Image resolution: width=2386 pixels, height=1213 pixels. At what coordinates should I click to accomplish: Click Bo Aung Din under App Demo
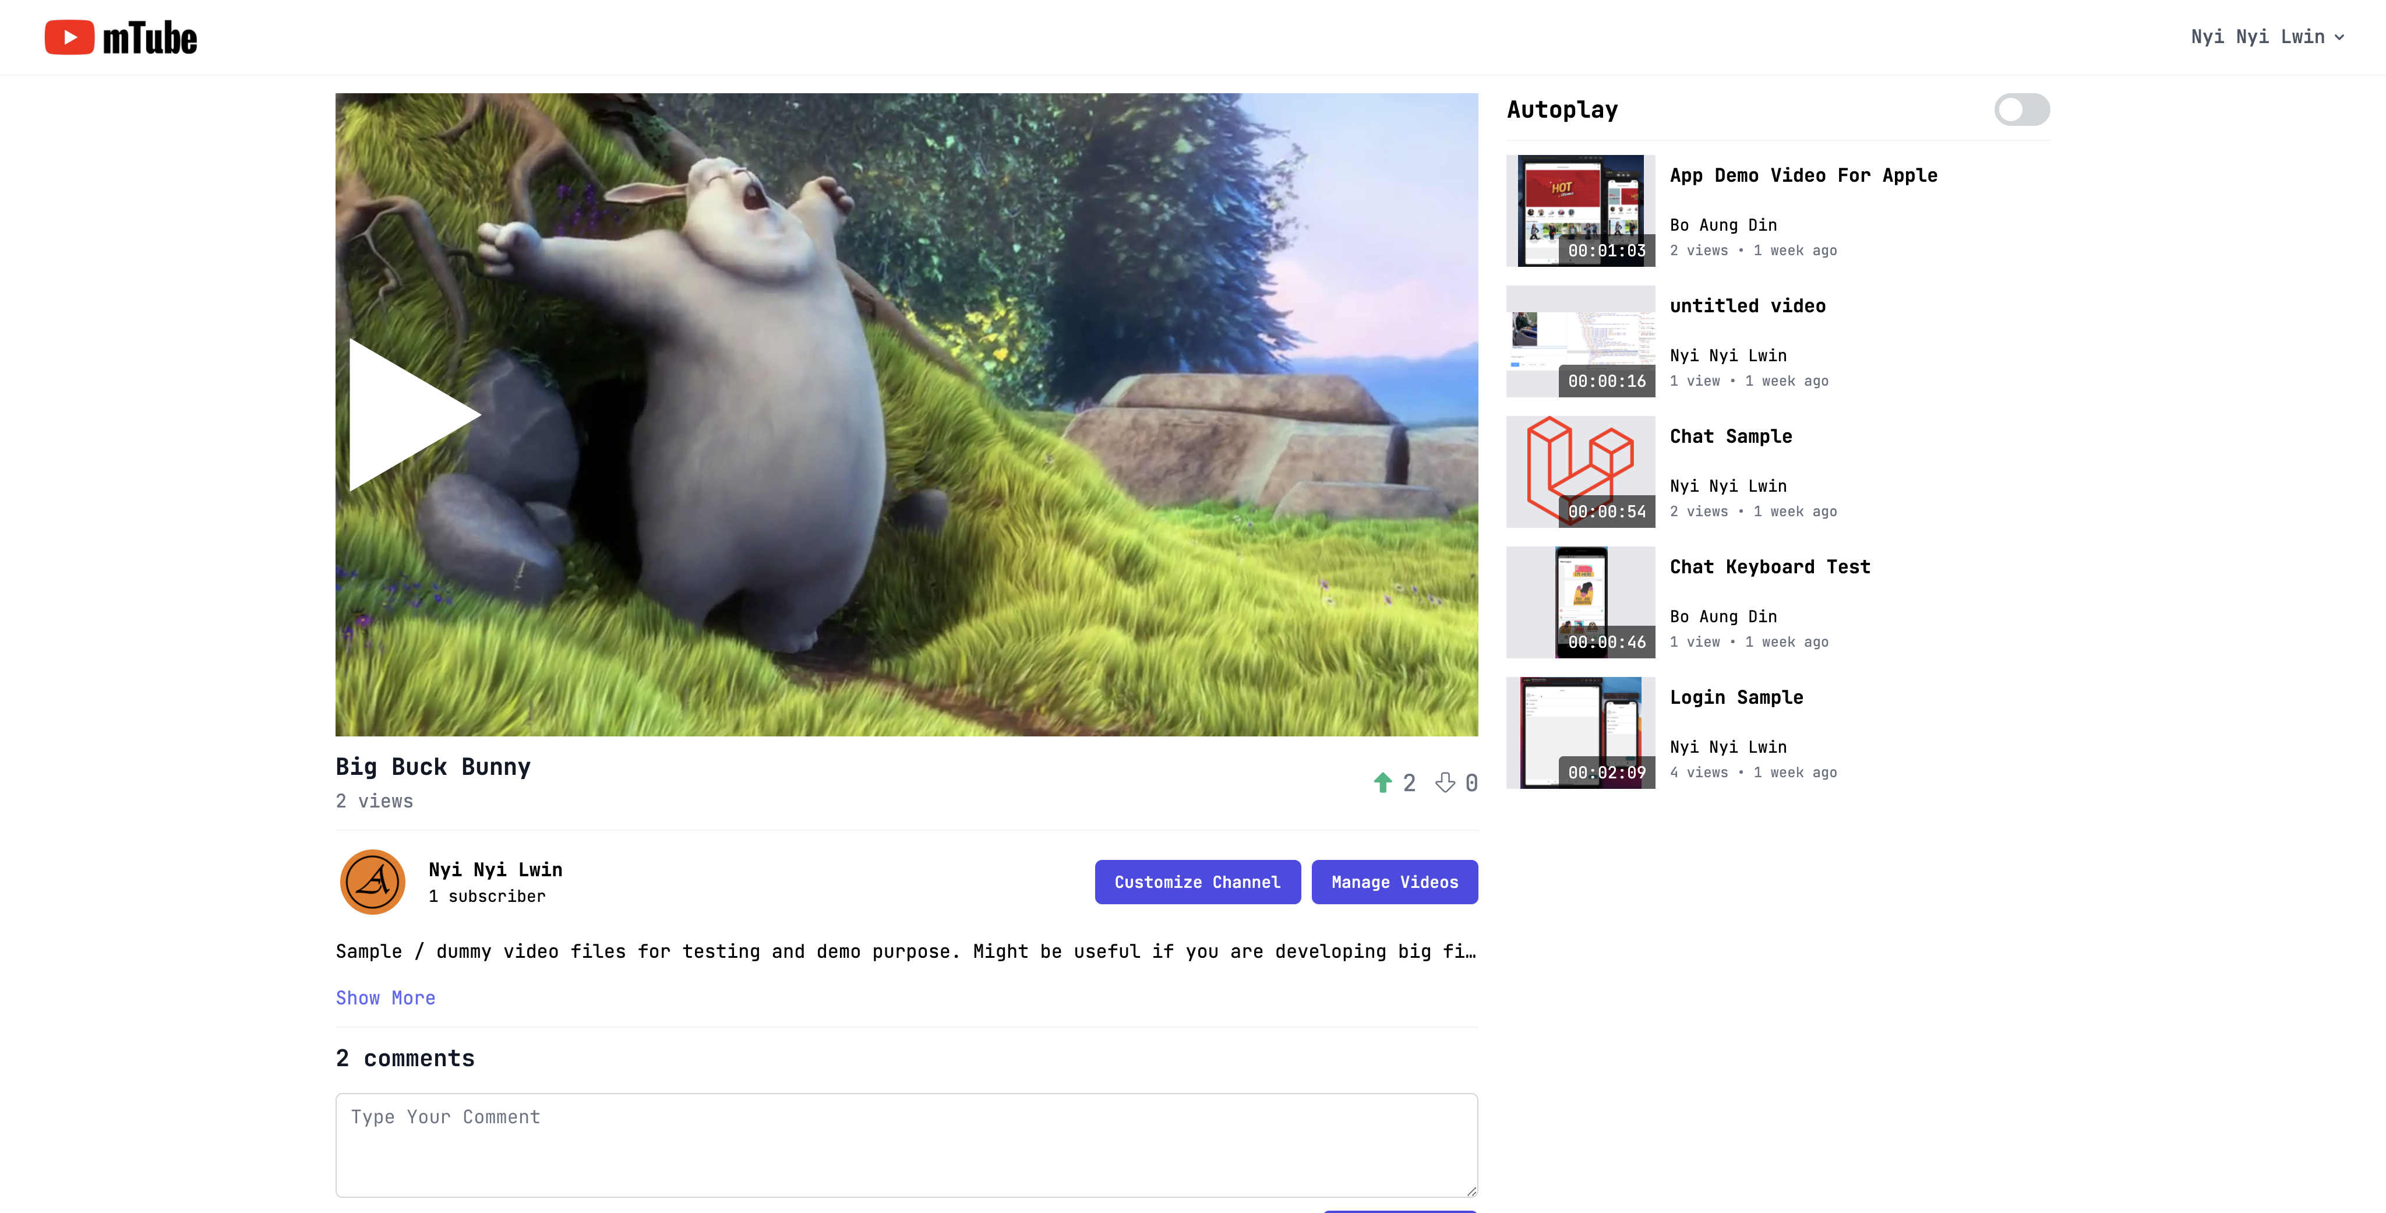point(1723,225)
